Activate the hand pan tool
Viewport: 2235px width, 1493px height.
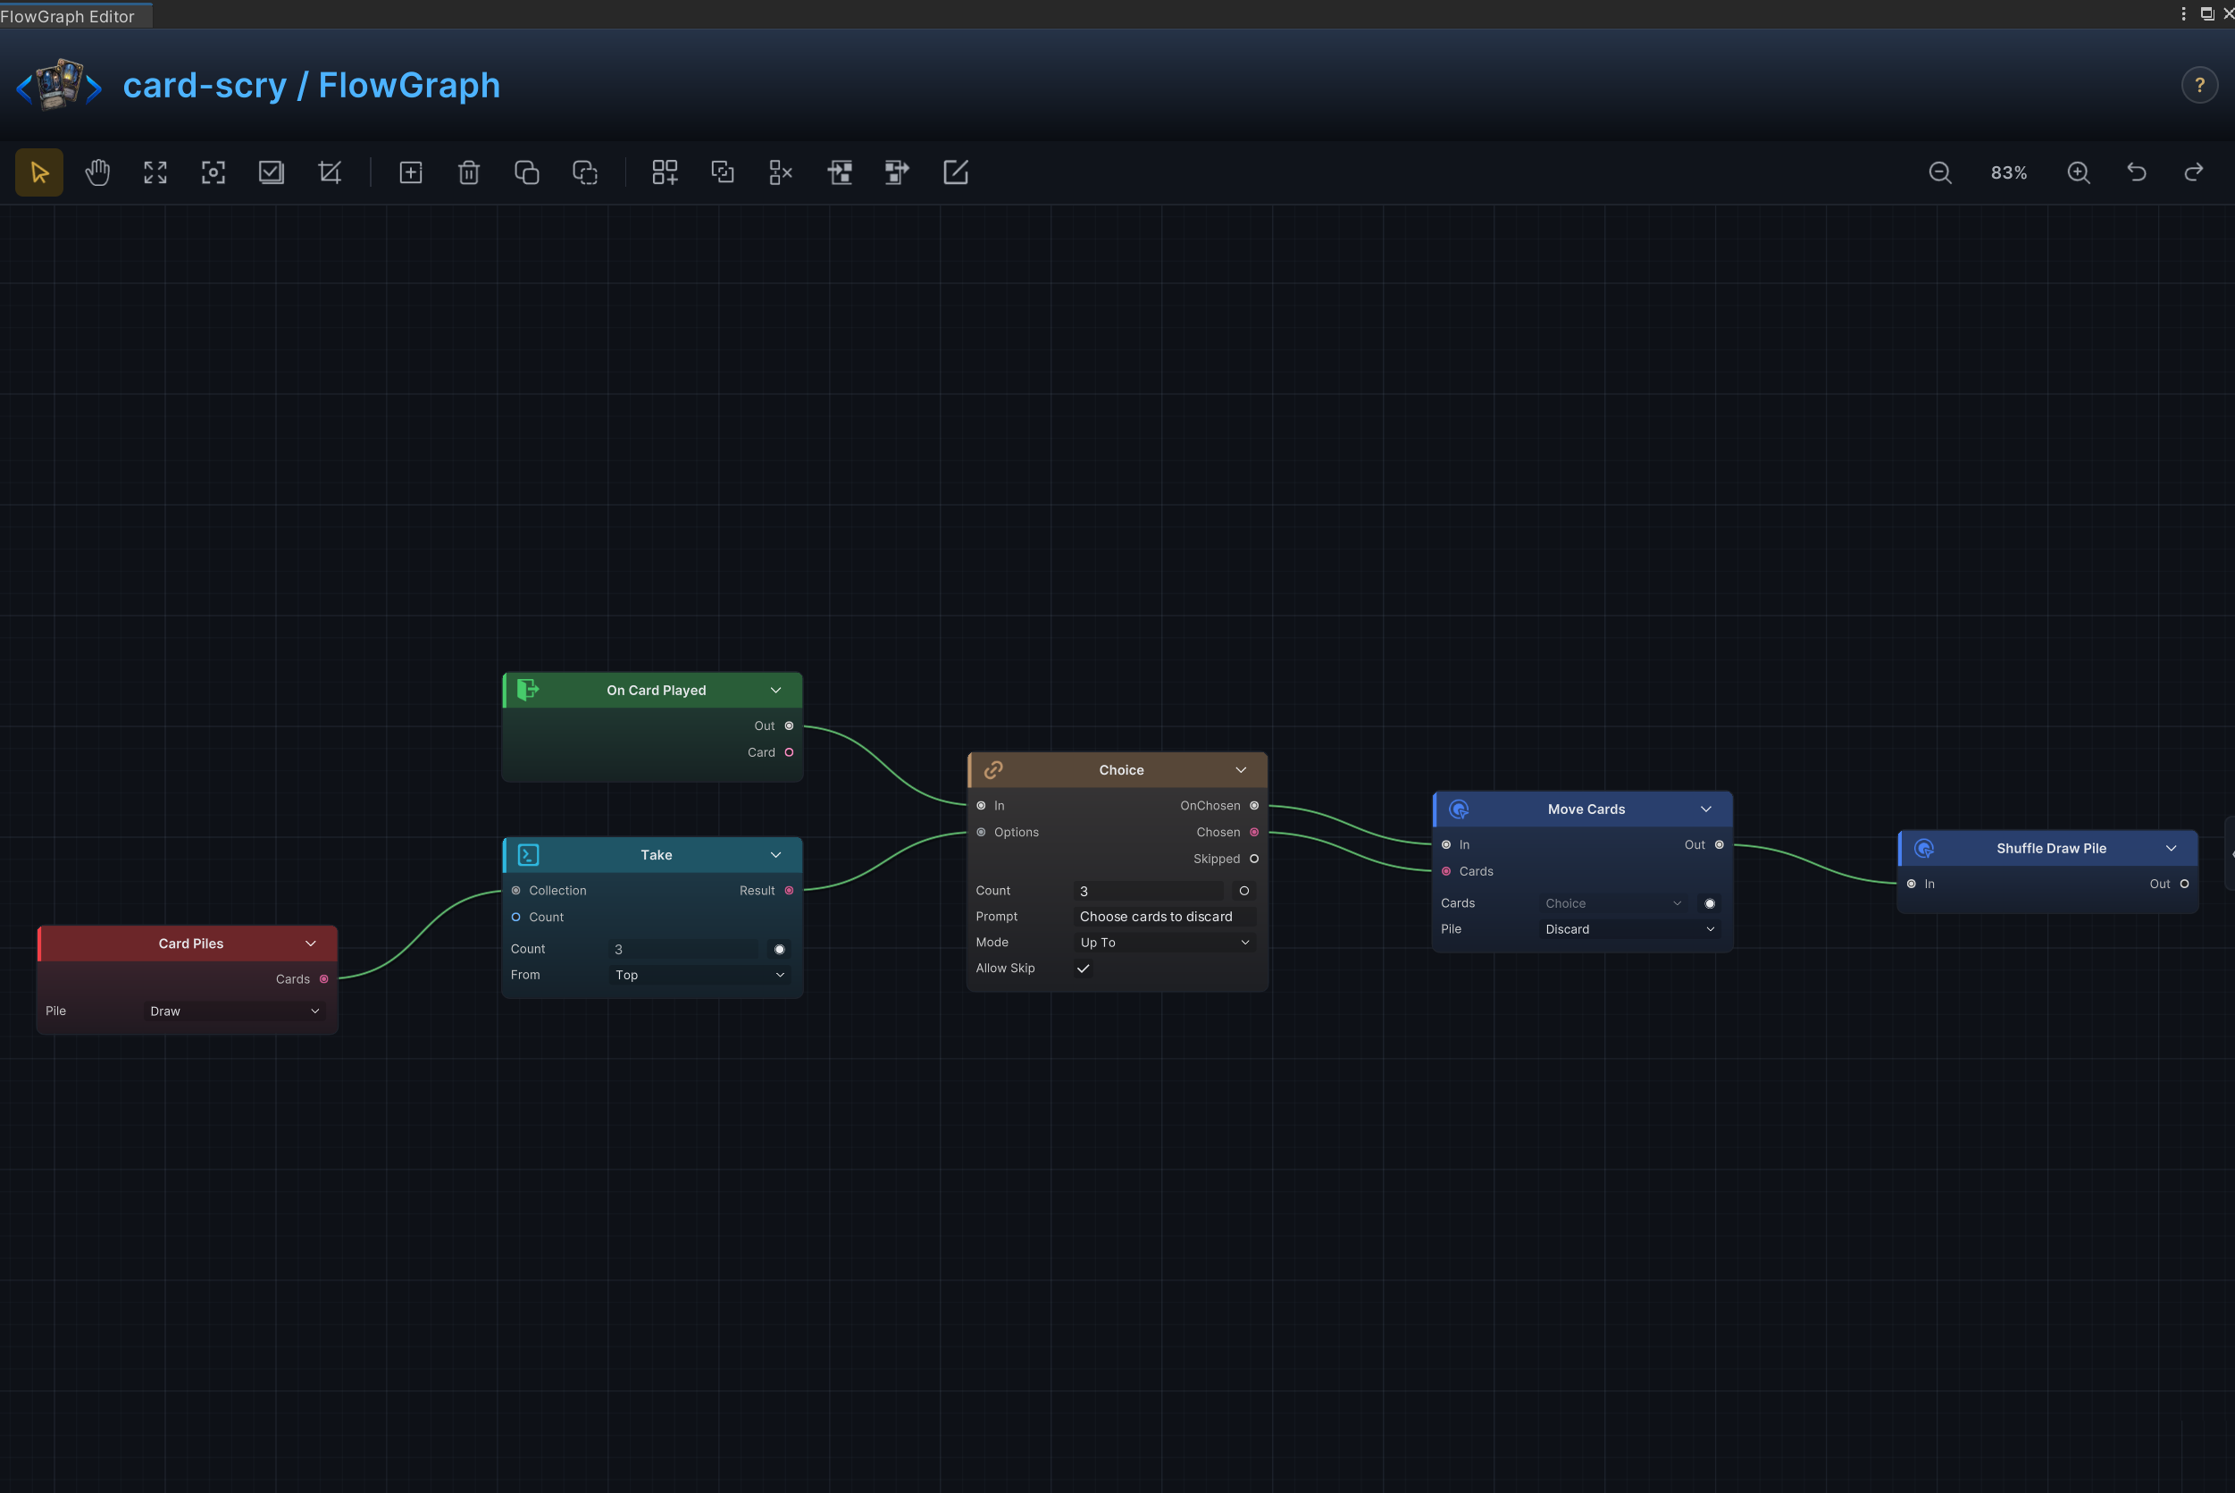click(97, 172)
